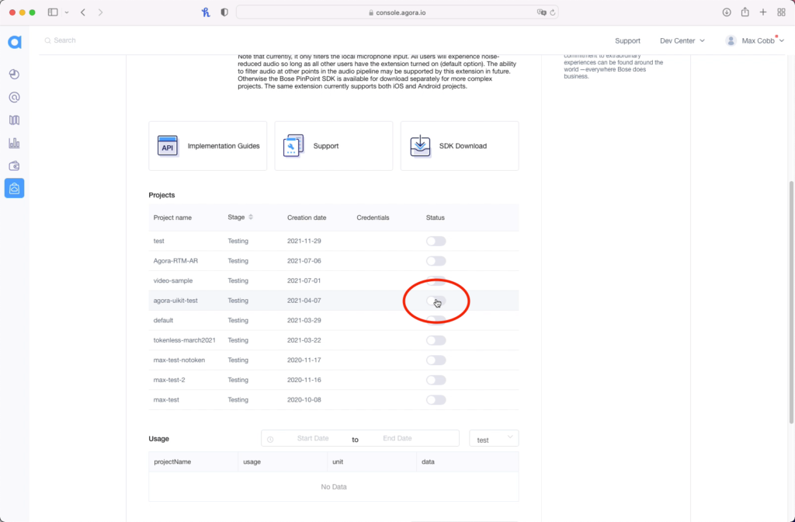Click the Safari share icon
Image resolution: width=795 pixels, height=522 pixels.
(745, 12)
